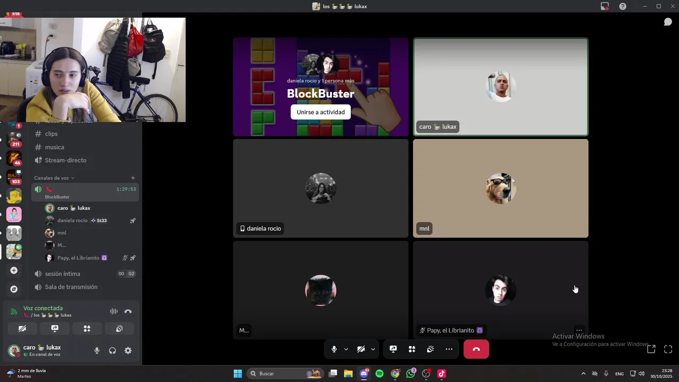Select caro lukax video tile
Screen dimensions: 679x382
point(501,86)
